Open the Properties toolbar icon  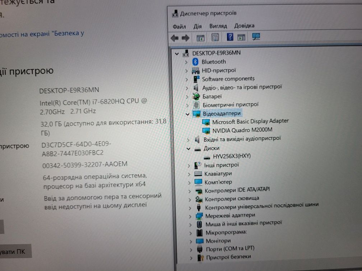(x=215, y=37)
